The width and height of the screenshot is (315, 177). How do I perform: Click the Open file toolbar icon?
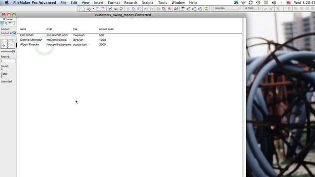[89, 9]
